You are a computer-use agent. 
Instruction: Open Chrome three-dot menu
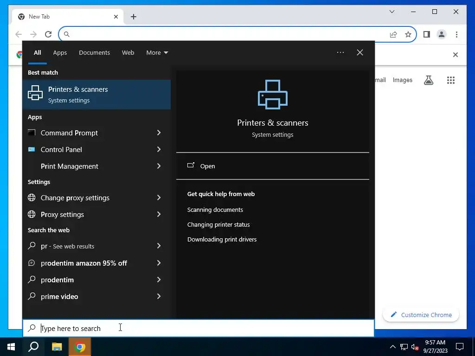(x=456, y=34)
